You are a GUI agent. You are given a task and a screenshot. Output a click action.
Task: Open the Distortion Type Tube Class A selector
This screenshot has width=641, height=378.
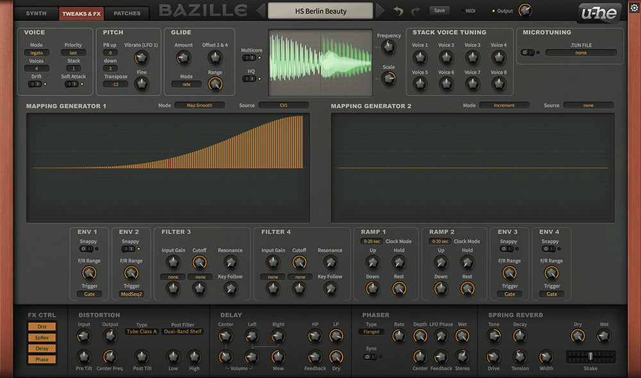(x=142, y=332)
